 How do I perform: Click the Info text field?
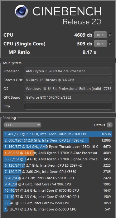[x=68, y=106]
